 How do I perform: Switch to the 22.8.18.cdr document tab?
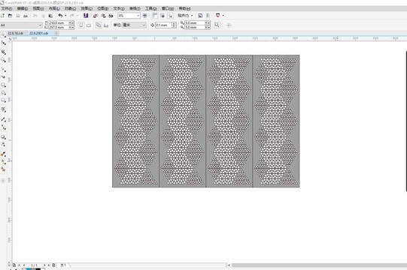click(15, 33)
